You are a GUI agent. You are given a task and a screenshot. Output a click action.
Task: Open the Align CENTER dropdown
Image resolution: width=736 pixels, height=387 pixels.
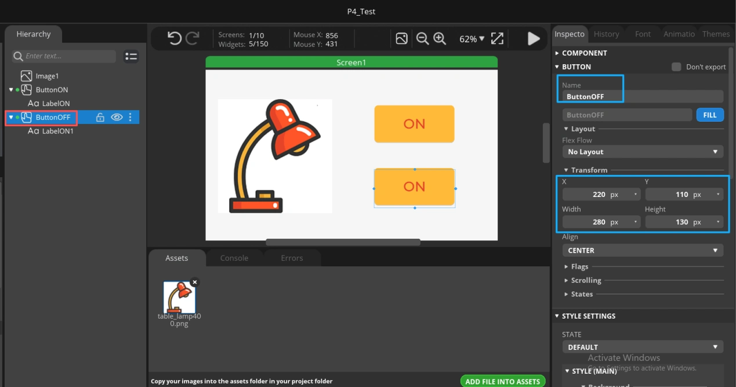[x=642, y=250]
